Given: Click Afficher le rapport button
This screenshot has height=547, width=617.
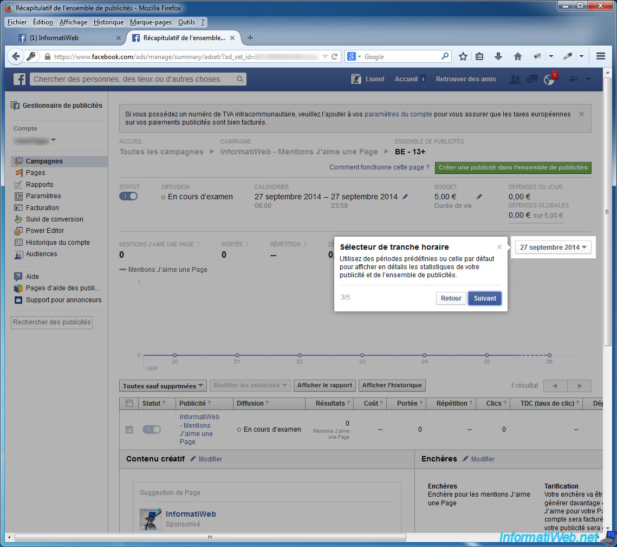Looking at the screenshot, I should pyautogui.click(x=324, y=385).
